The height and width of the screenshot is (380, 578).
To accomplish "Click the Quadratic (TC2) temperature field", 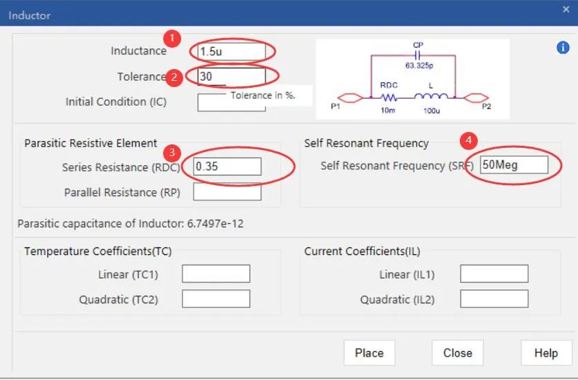I will [x=216, y=299].
